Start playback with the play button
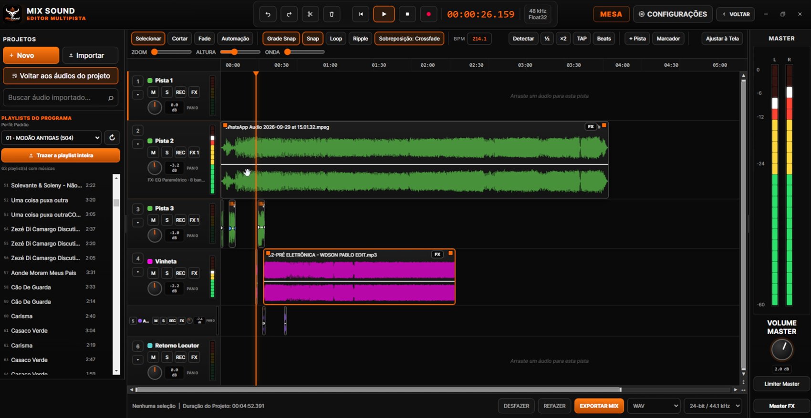 pos(384,14)
